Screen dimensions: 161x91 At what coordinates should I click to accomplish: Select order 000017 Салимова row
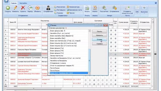[x=77, y=58]
